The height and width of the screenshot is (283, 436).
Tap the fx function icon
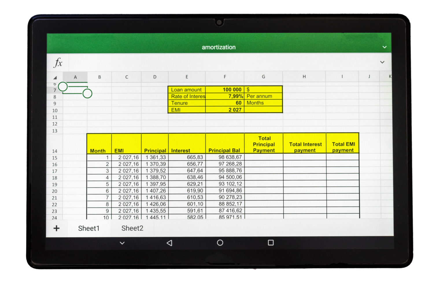(x=58, y=62)
